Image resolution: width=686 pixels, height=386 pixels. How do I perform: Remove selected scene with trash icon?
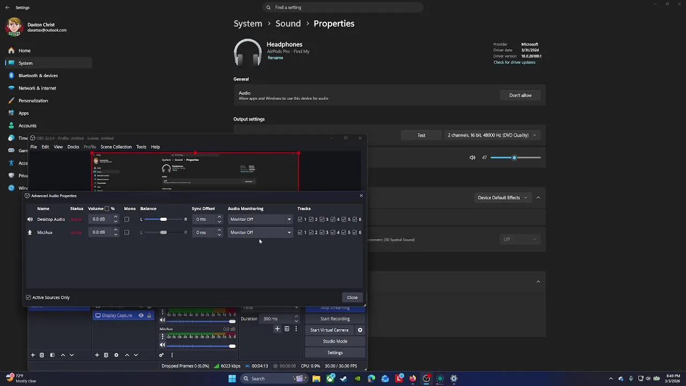42,355
